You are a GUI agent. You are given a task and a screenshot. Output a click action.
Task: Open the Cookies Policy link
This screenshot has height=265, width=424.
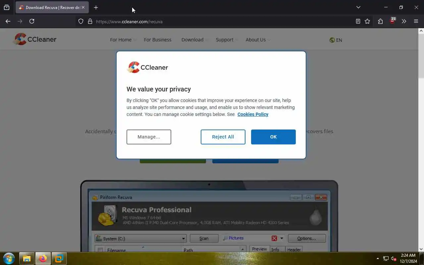(x=253, y=114)
